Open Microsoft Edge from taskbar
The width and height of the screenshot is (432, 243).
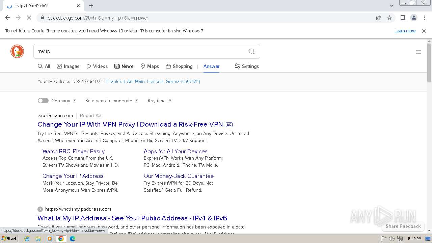[x=72, y=239]
